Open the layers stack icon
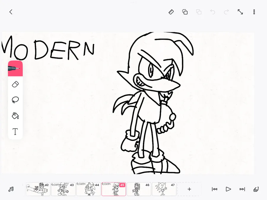Viewport: 267px width, 200px height. click(x=256, y=189)
